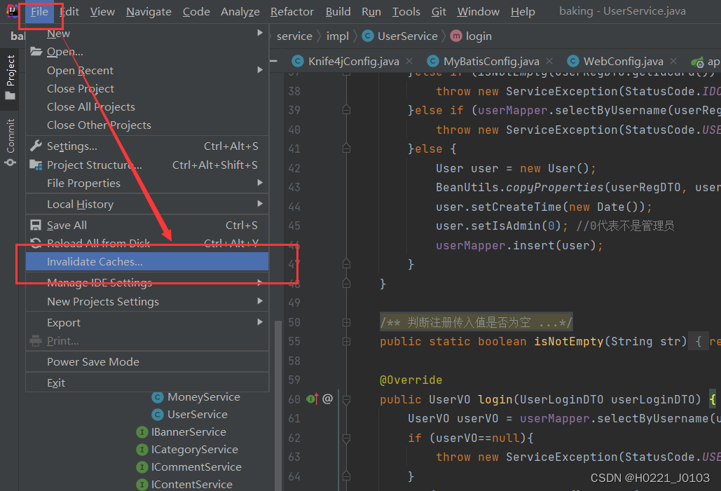This screenshot has height=491, width=721.
Task: Expand the New submenu
Action: [x=58, y=33]
